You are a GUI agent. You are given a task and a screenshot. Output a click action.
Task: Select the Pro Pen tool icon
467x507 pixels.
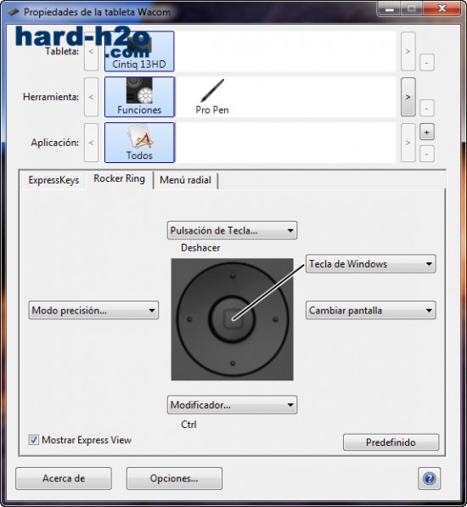[x=212, y=97]
